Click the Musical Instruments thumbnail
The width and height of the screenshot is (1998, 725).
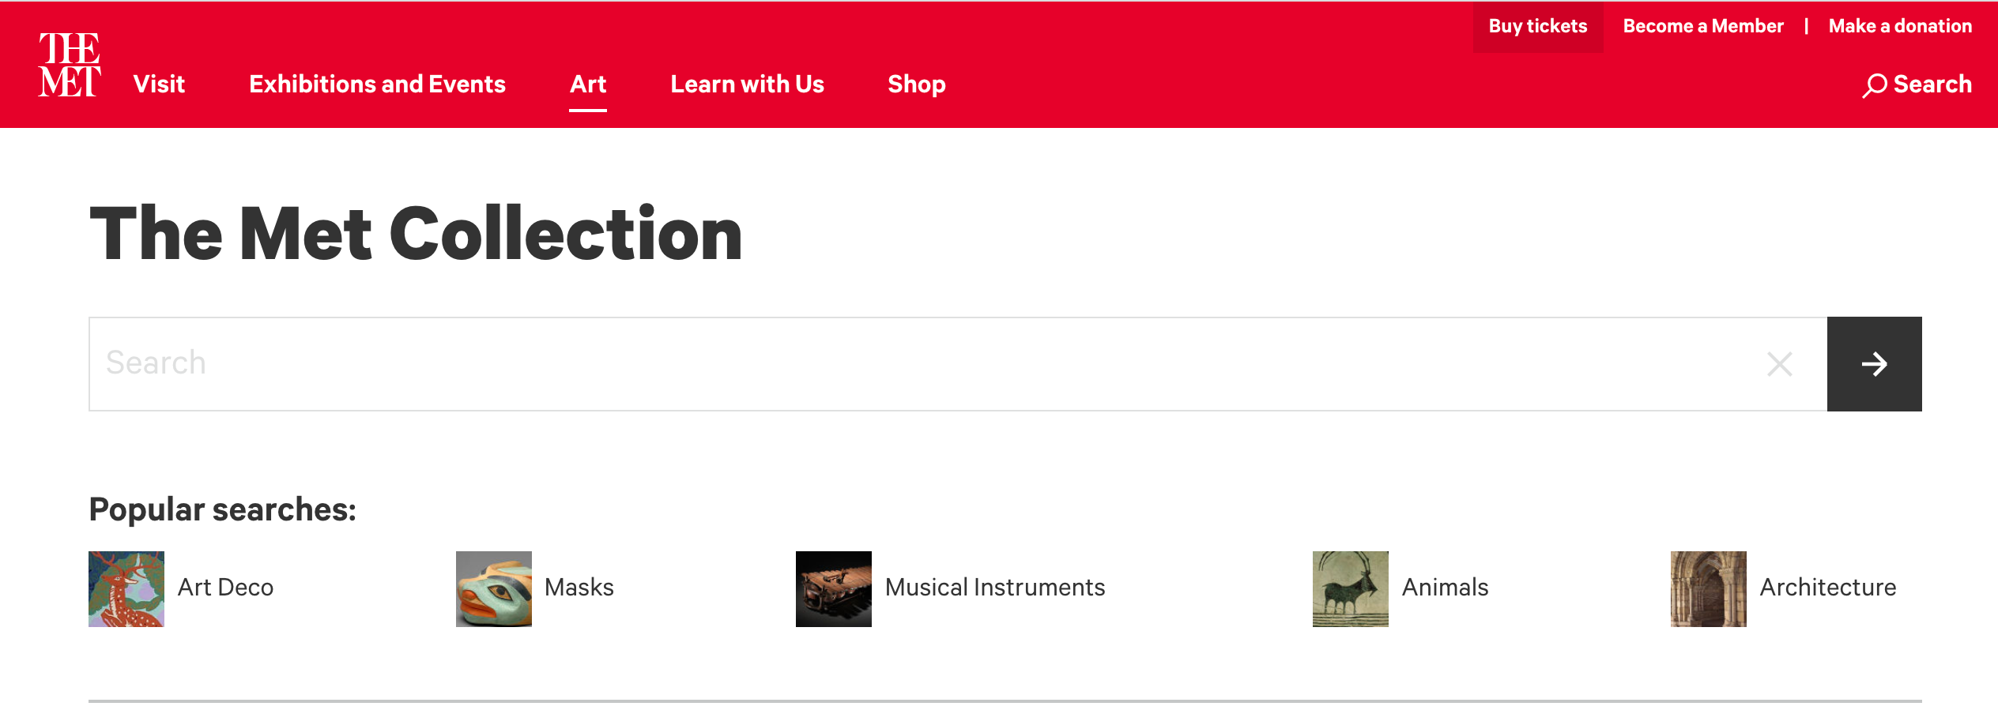point(834,589)
